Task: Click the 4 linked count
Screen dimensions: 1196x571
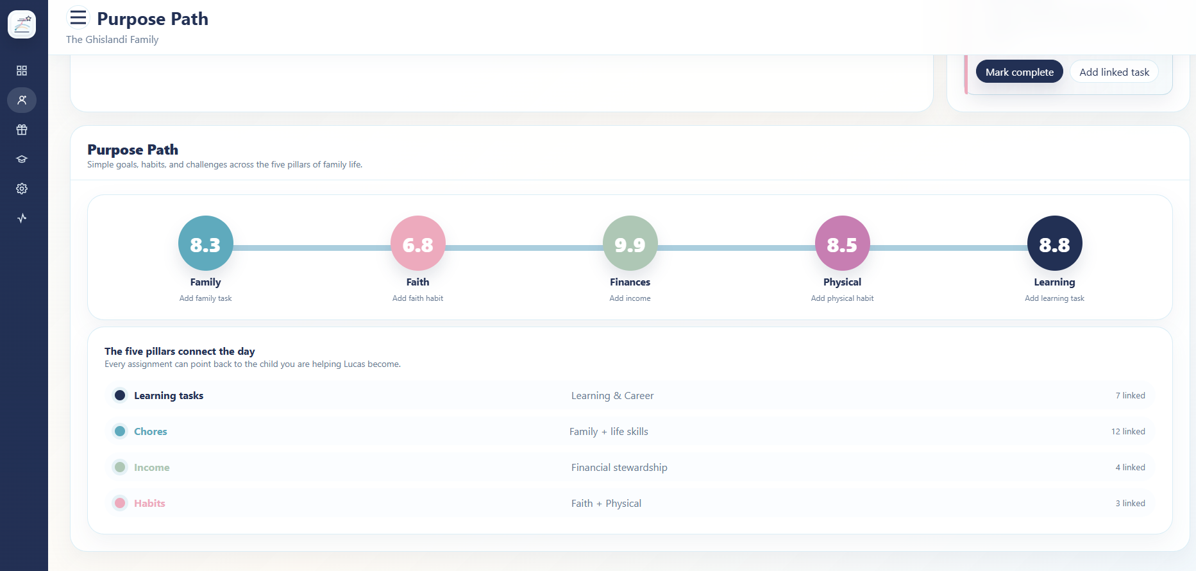Action: 1130,468
